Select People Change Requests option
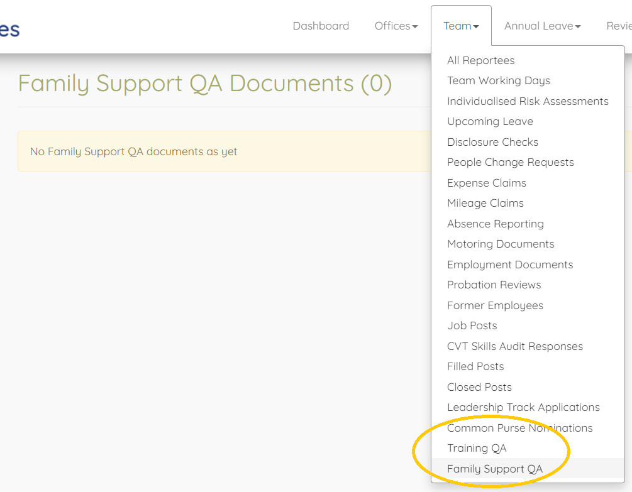The height and width of the screenshot is (492, 632). tap(510, 162)
